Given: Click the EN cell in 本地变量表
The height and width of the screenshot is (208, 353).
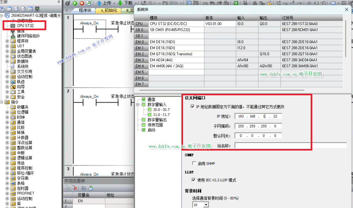Looking at the screenshot, I should 89,201.
